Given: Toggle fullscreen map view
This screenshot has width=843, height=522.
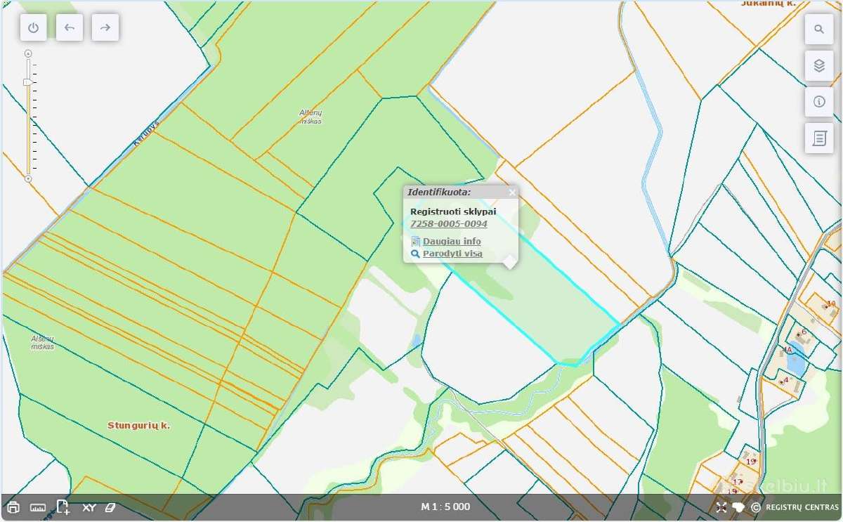Looking at the screenshot, I should point(721,507).
